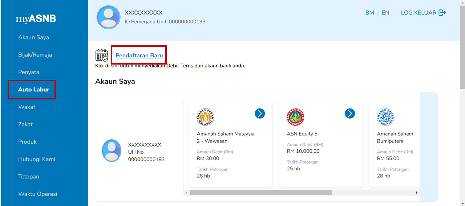Screen dimensions: 465x206
Task: Open arrow on Amanah Saham Malaysia 2 card
Action: (x=260, y=114)
